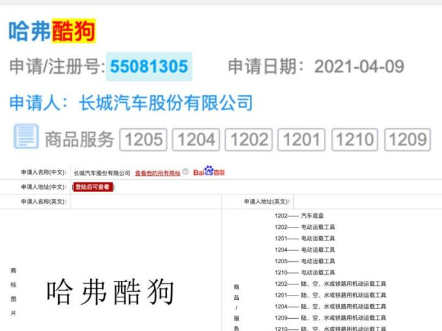
Task: Click 1201—— 陆、空、水或铁路用机动运载工具 row
Action: pyautogui.click(x=331, y=295)
